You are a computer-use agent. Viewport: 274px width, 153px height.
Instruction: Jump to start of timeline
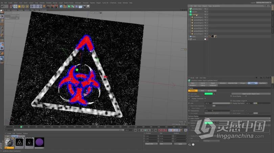(136, 130)
